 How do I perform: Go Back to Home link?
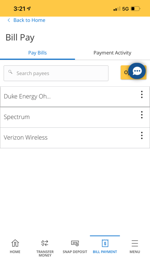[x=29, y=20]
